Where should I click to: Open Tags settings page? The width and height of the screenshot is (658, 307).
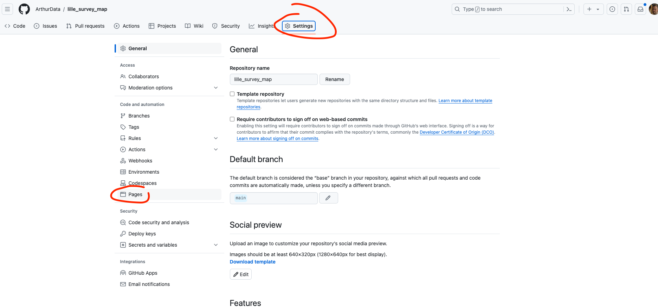tap(169, 127)
